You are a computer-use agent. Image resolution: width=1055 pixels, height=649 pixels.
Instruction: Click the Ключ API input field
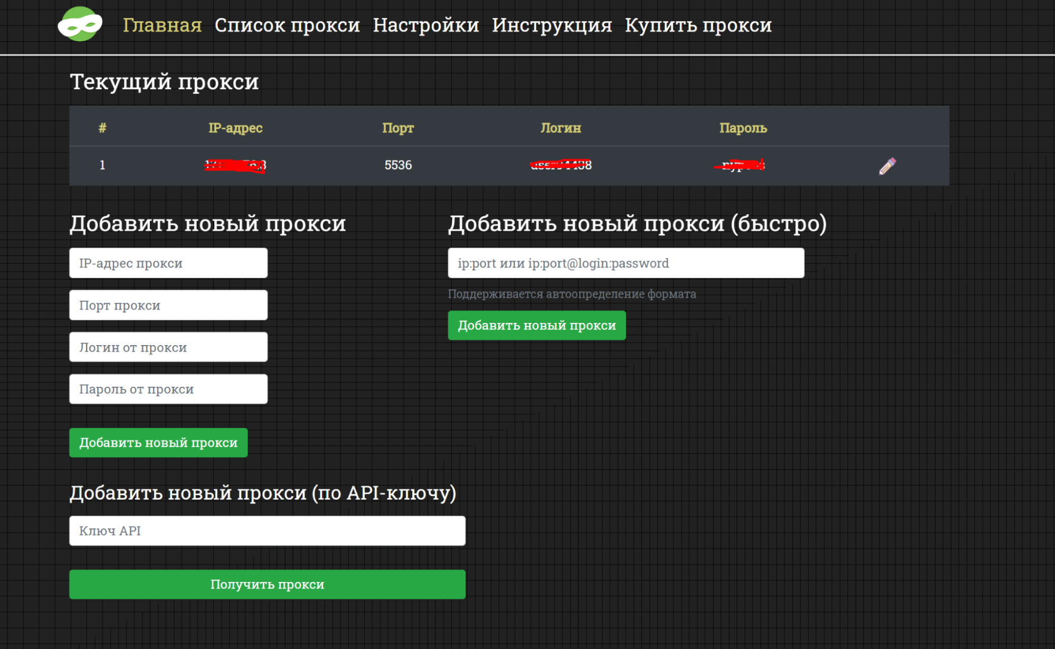coord(267,531)
